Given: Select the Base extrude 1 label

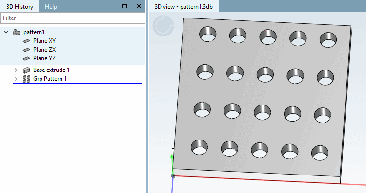Looking at the screenshot, I should click(x=51, y=70).
